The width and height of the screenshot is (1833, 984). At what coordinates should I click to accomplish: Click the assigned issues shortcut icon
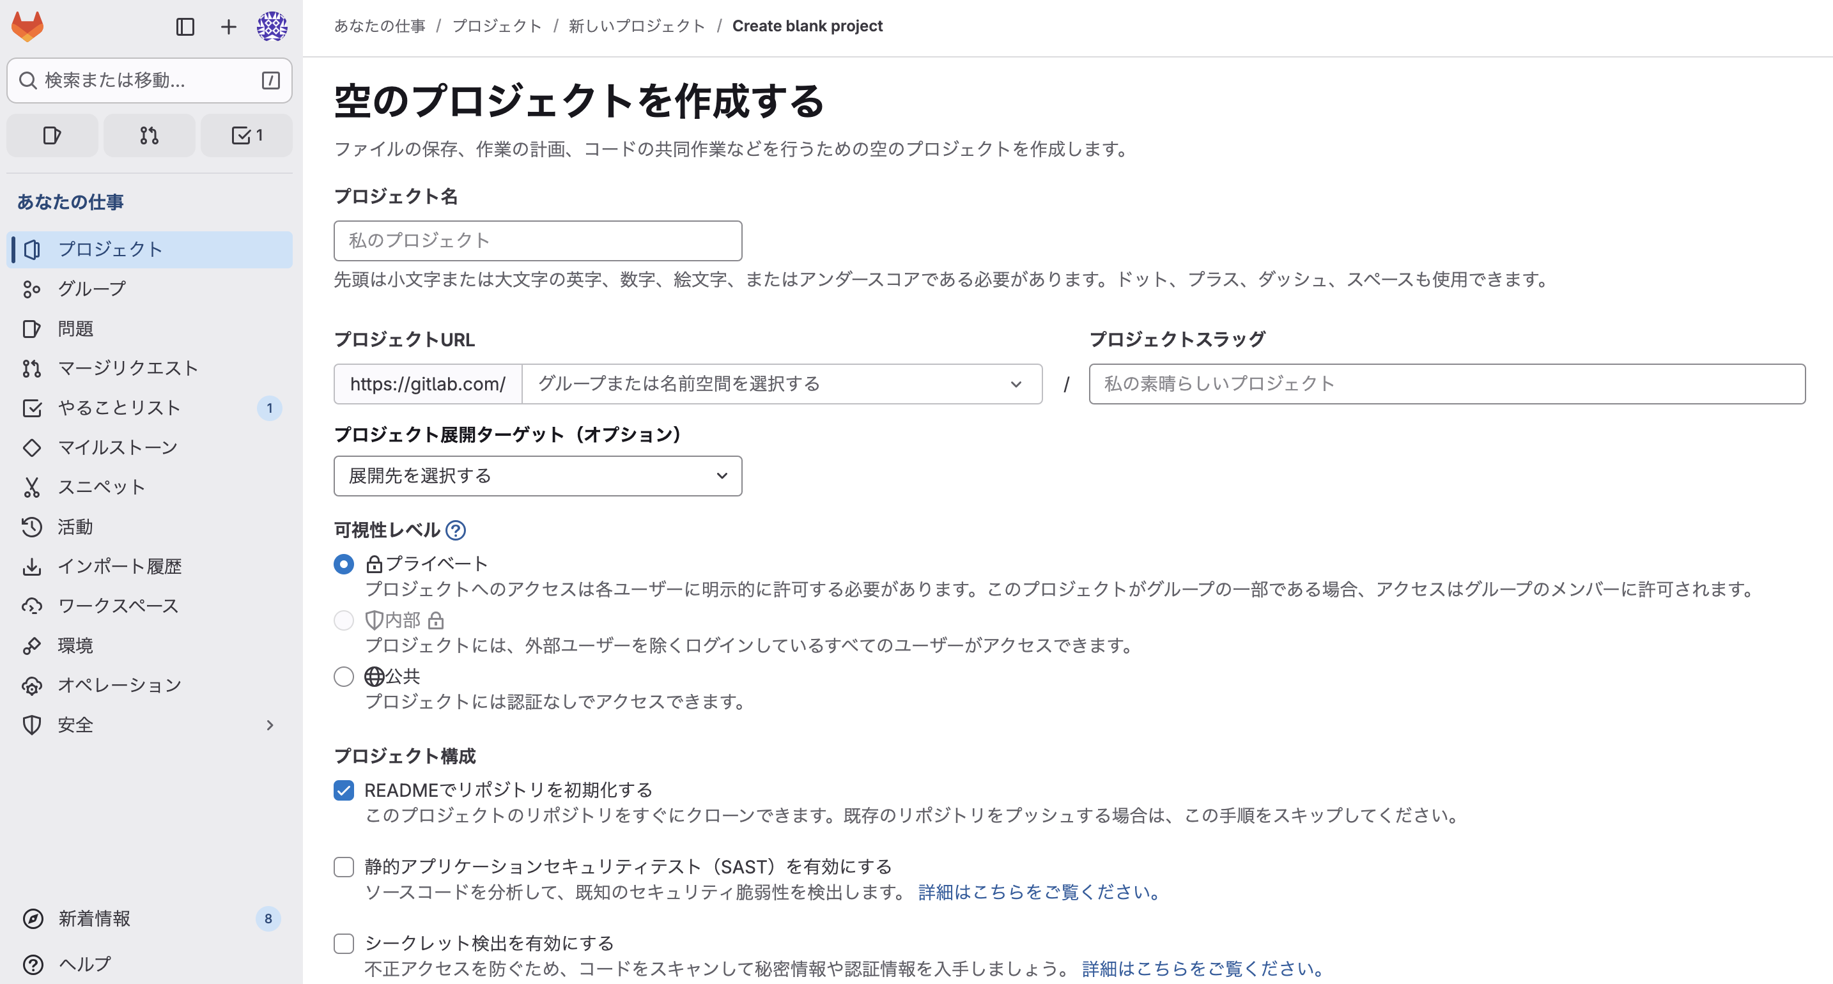[x=52, y=135]
